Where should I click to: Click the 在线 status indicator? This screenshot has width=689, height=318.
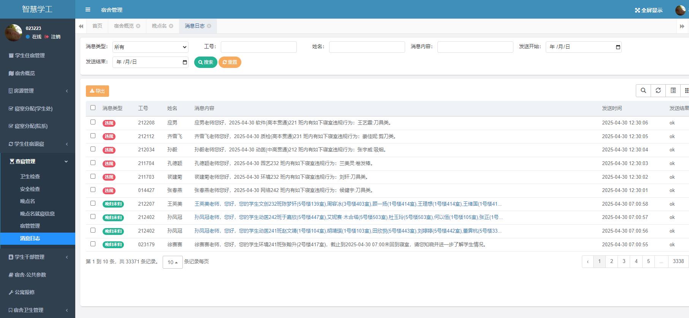point(34,37)
